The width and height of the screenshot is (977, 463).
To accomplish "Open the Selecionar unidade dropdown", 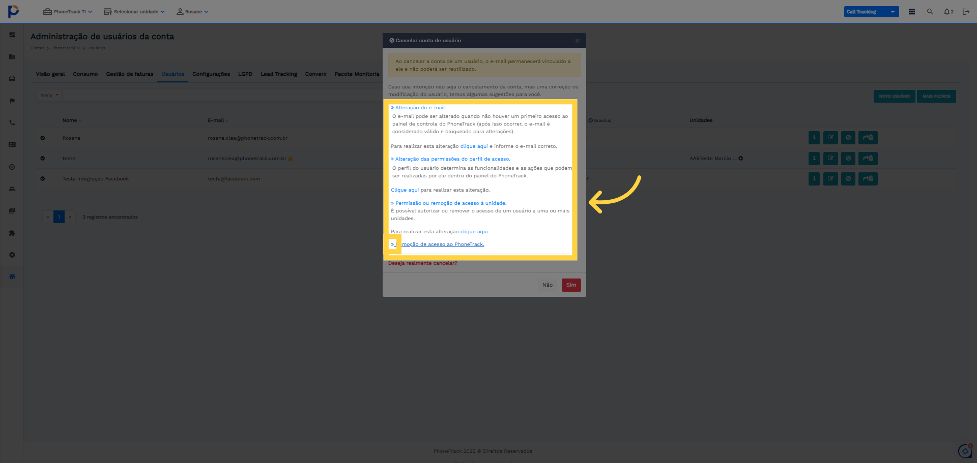I will point(134,12).
